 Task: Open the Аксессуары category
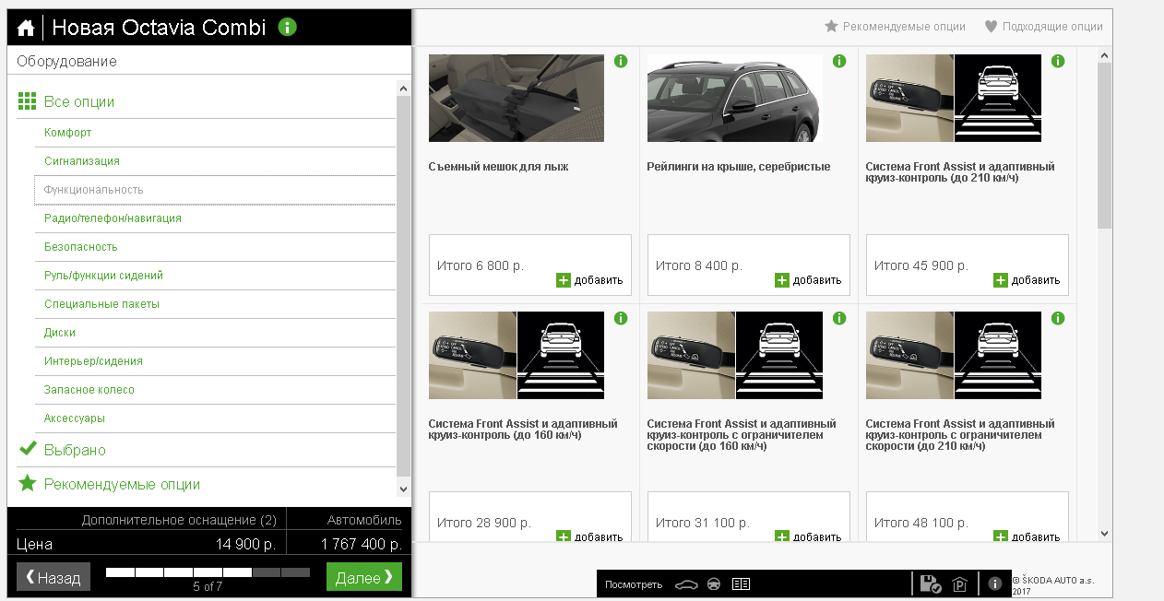point(215,418)
